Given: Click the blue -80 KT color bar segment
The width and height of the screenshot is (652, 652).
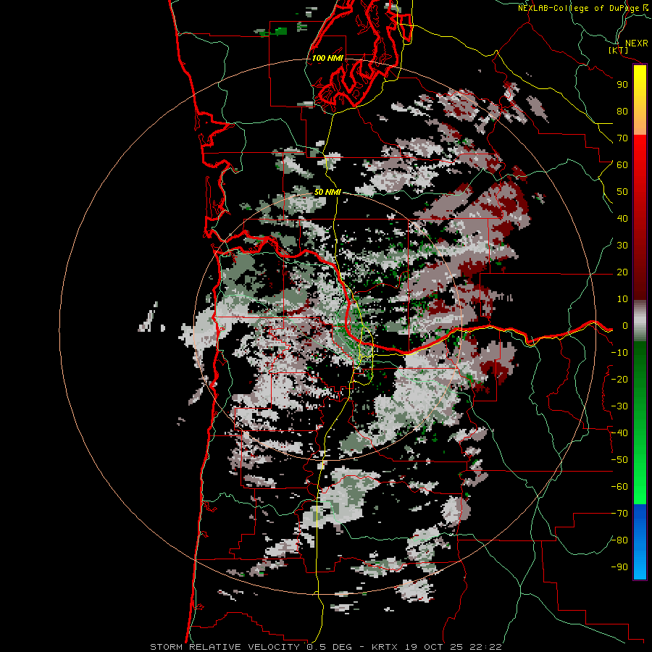Looking at the screenshot, I should (x=640, y=540).
